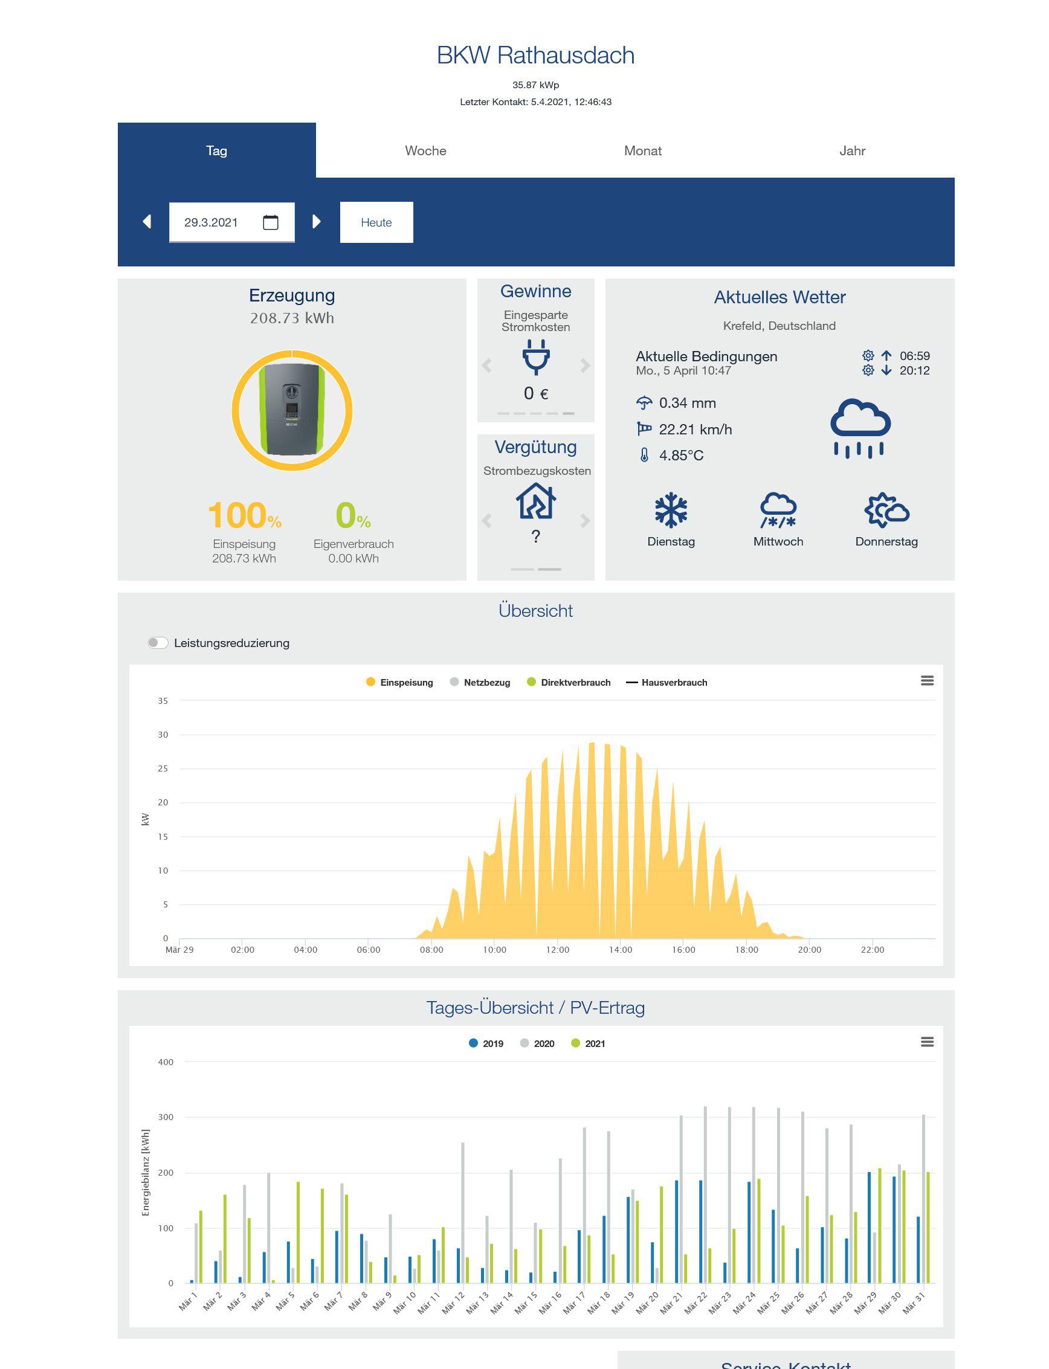Click the Krefeld, Deutschland location text

[x=779, y=326]
